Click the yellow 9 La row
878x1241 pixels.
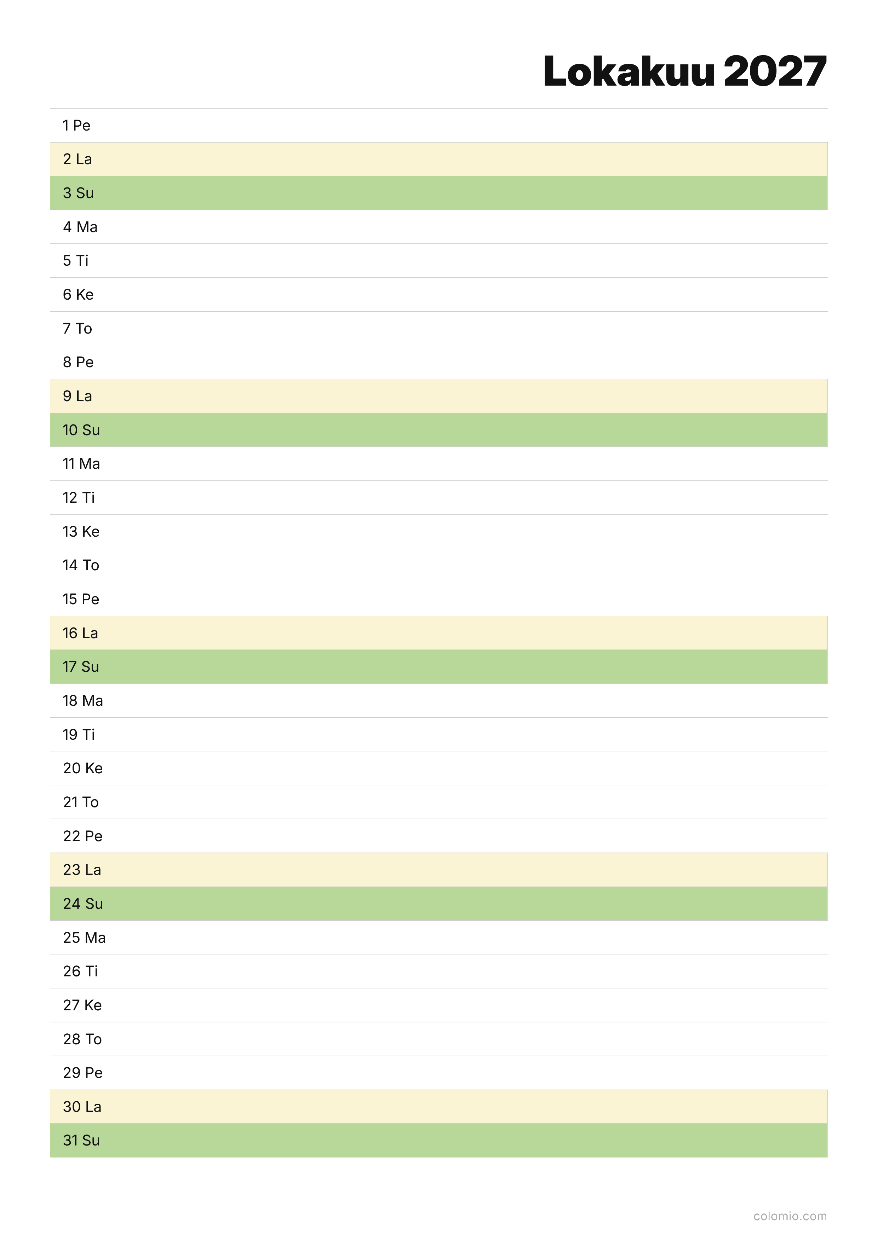click(438, 396)
